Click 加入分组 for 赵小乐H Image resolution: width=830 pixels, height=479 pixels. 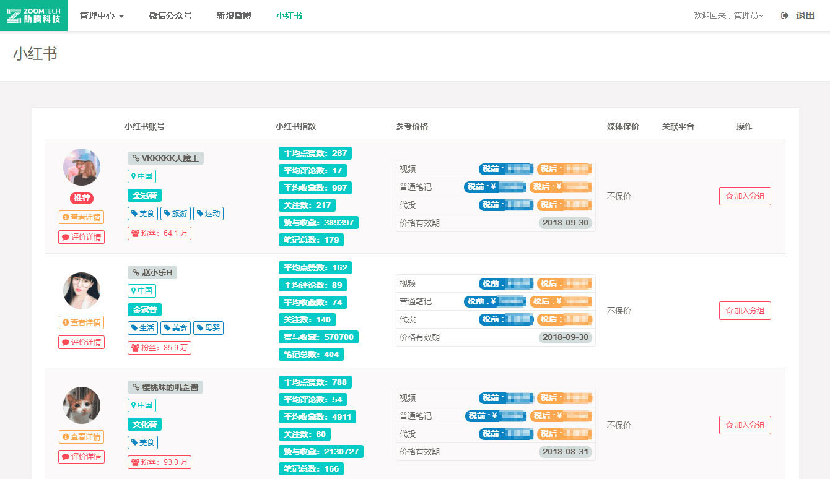point(745,310)
